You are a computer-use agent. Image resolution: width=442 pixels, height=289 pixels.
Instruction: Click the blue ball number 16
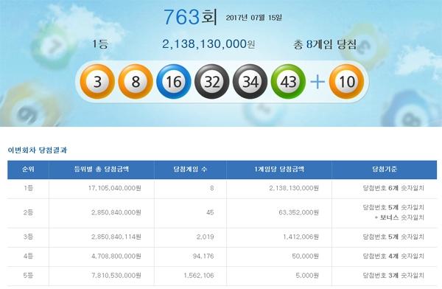174,82
